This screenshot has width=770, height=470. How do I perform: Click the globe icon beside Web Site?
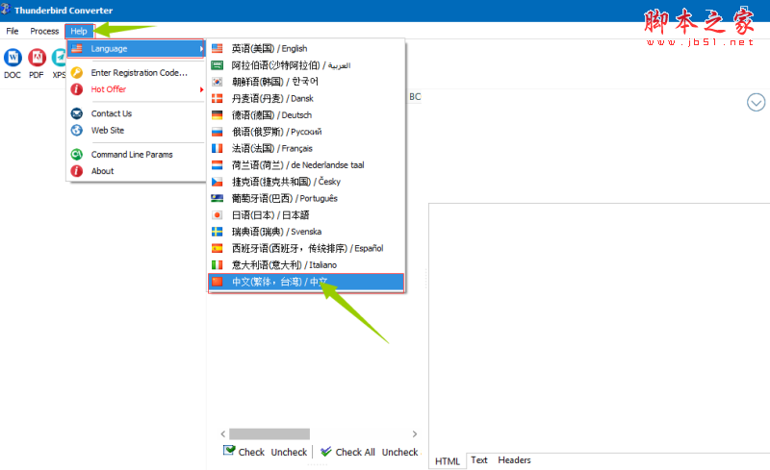click(77, 130)
